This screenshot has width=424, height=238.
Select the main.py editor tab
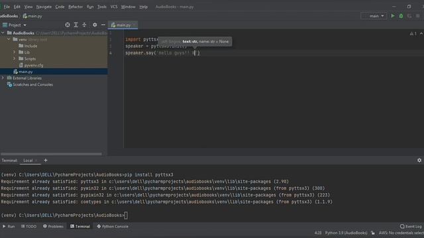pos(123,25)
